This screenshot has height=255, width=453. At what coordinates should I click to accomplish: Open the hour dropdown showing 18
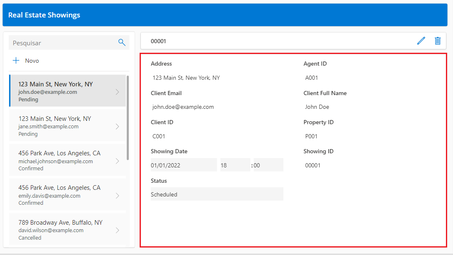235,165
